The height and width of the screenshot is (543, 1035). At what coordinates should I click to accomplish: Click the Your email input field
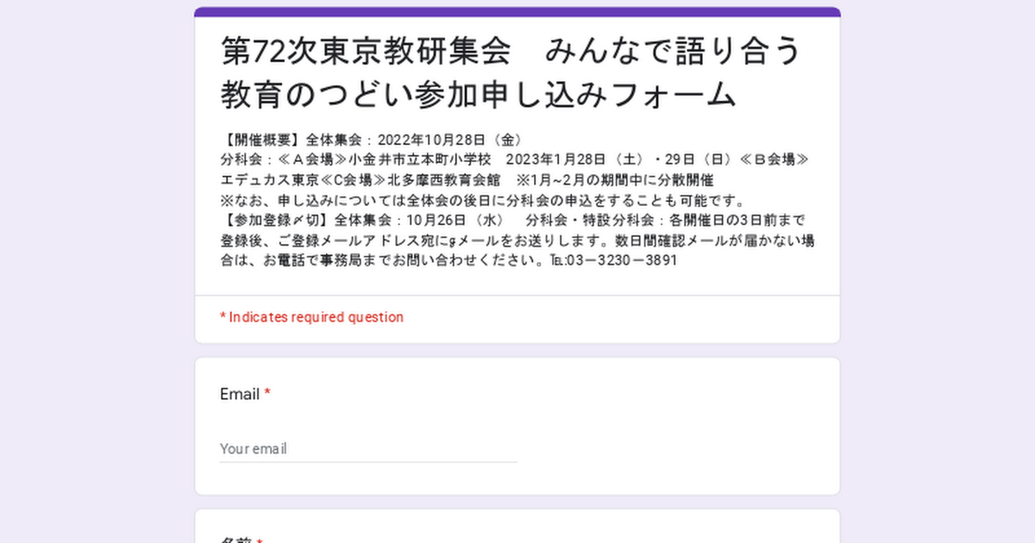point(368,449)
